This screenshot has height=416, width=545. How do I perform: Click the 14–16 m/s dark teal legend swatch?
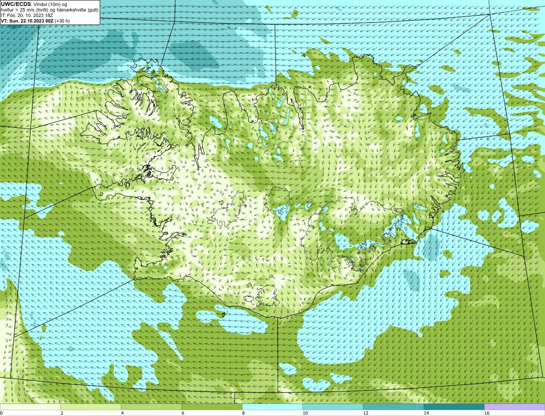click(454, 407)
